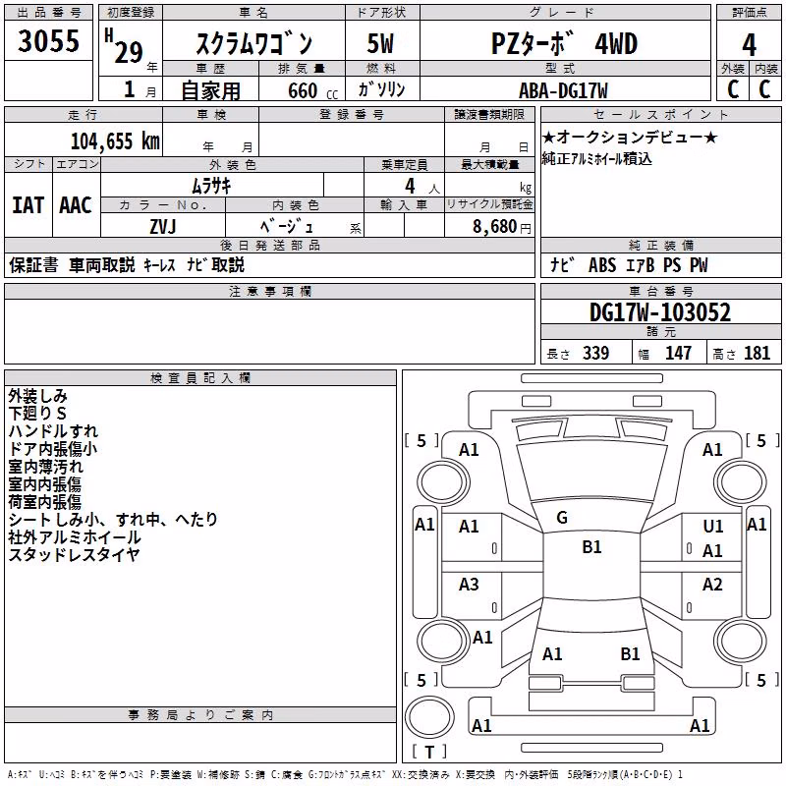The height and width of the screenshot is (786, 786).
Task: Select inspector note スタッドレスタイヤ
Action: [x=74, y=554]
